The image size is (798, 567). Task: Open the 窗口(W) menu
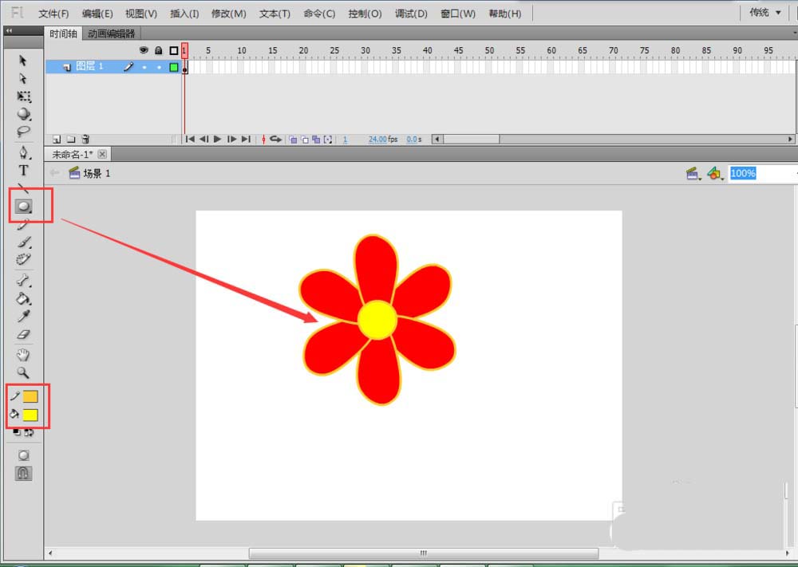pyautogui.click(x=457, y=14)
